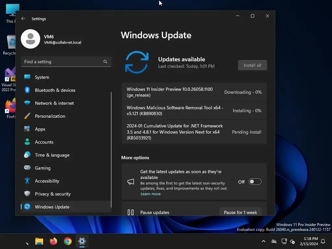Click the More options heading

[135, 158]
